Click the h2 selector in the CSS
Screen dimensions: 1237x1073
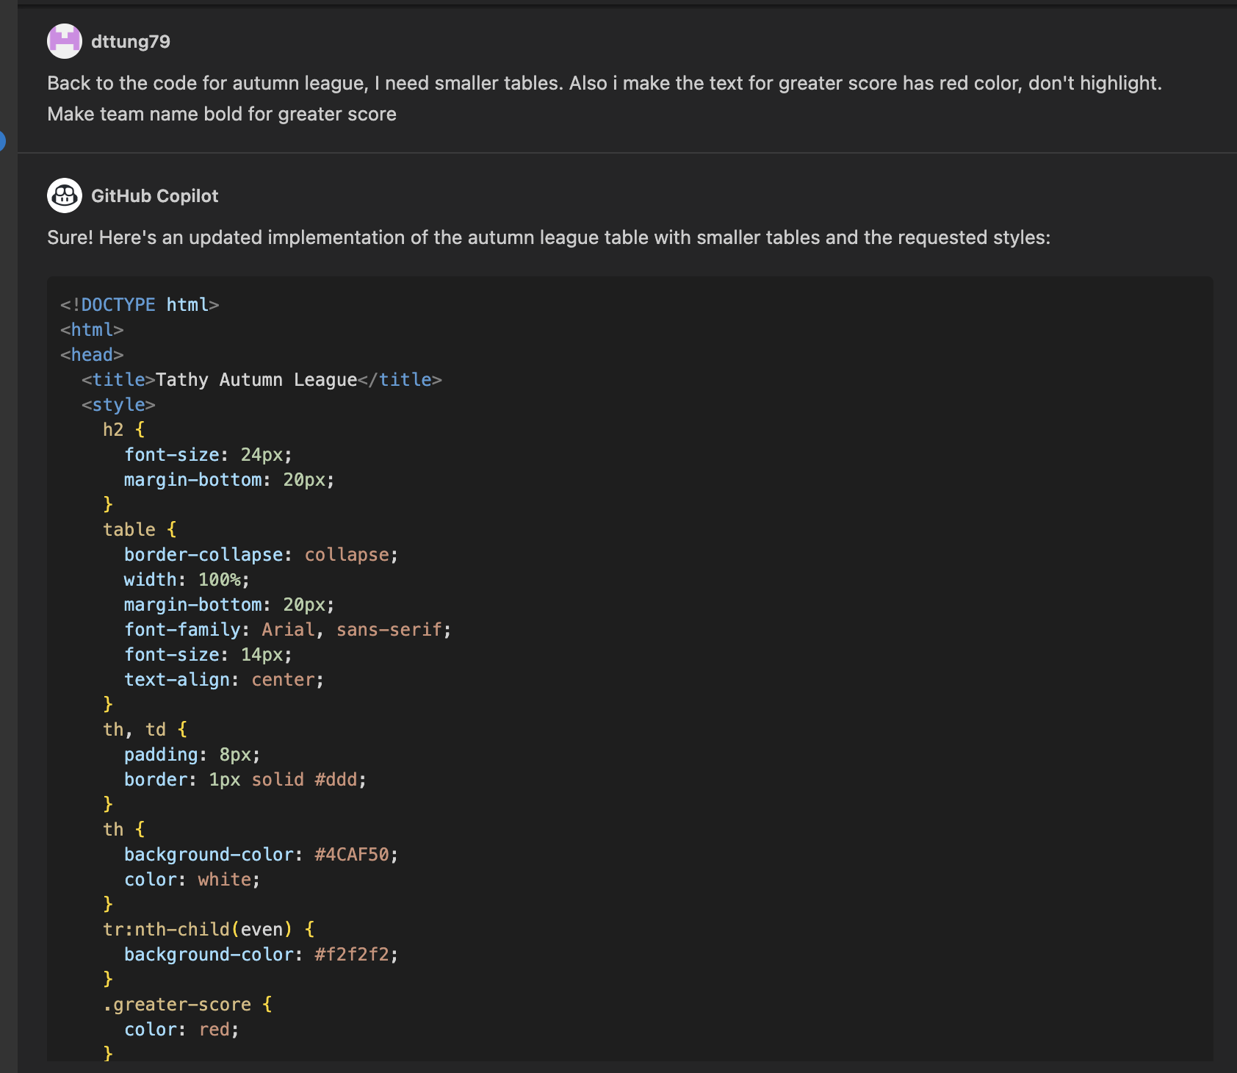tap(113, 430)
